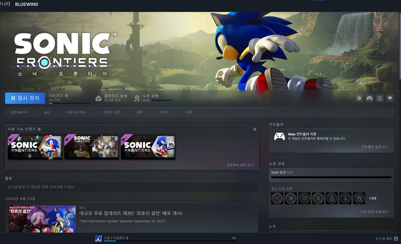This screenshot has width=401, height=244.
Task: Open the Monster Hunter DLC thumbnail
Action: click(92, 147)
